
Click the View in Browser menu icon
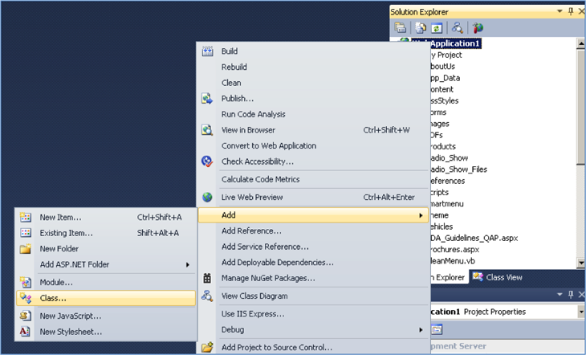(x=207, y=130)
